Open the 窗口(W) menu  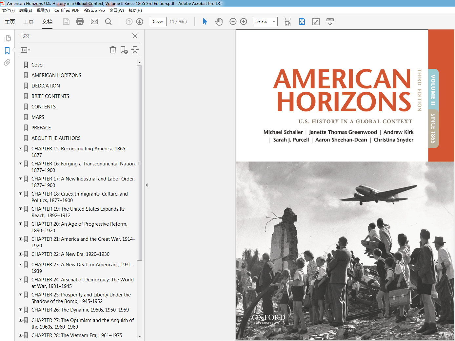pos(117,10)
